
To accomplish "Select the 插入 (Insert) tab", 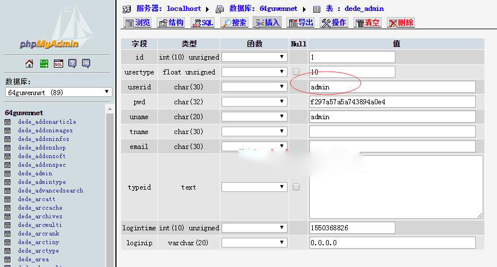I will tap(267, 23).
